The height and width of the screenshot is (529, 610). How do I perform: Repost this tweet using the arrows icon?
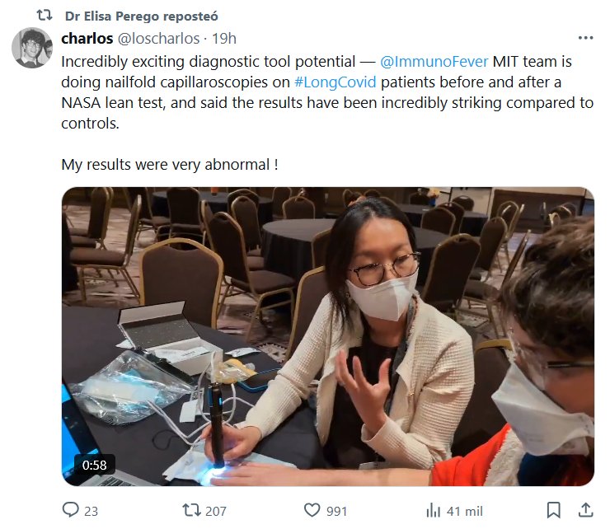(x=191, y=510)
